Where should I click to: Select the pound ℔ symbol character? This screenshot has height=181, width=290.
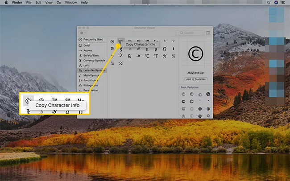point(112,49)
